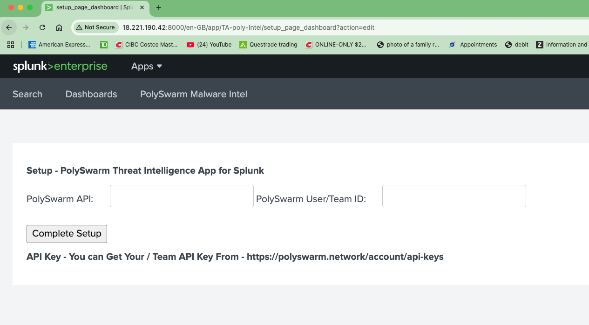Open the photo of a family bookmark
The height and width of the screenshot is (325, 589).
408,45
